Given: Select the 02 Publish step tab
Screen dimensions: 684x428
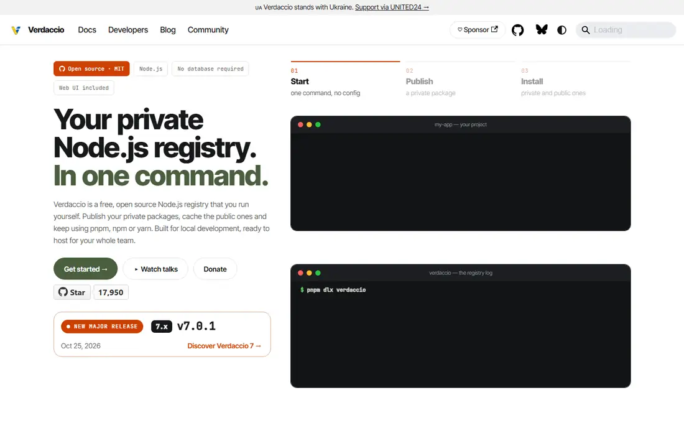Looking at the screenshot, I should click(x=460, y=80).
